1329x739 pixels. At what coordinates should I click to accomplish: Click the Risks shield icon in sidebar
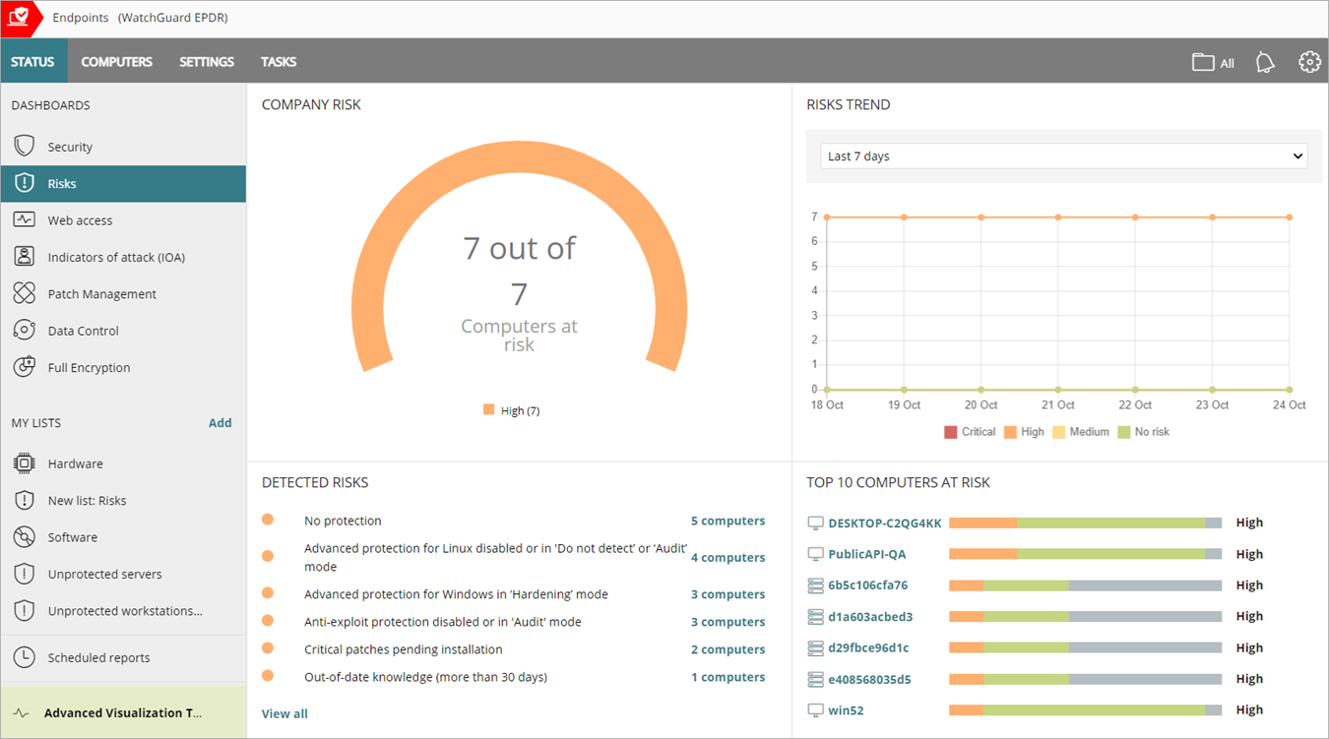(25, 183)
